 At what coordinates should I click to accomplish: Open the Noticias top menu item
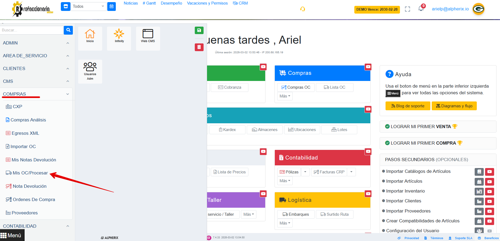pos(131,3)
